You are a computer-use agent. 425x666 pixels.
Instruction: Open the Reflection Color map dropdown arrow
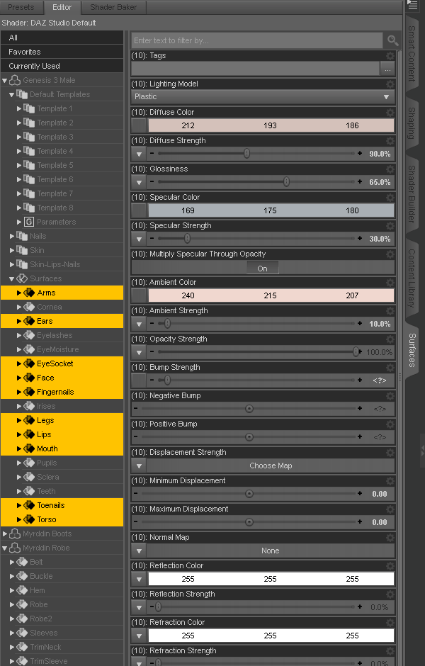coord(139,579)
